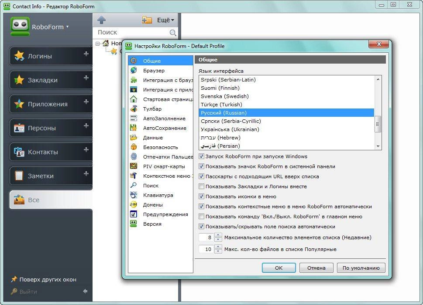
Task: Click plus expander next to Приложения
Action: tap(86, 102)
